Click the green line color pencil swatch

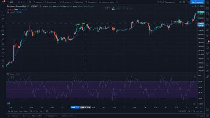113,8
